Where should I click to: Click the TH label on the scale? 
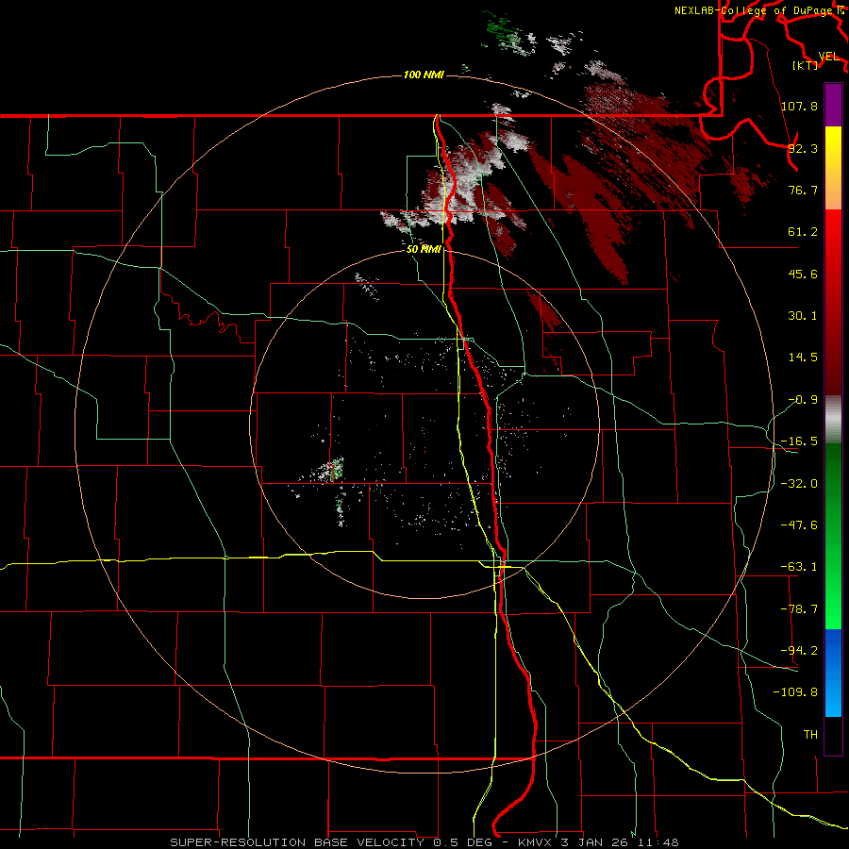(x=810, y=735)
